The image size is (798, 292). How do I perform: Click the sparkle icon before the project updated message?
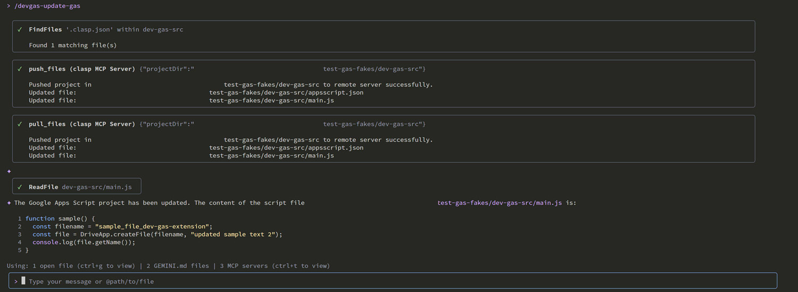pyautogui.click(x=9, y=203)
